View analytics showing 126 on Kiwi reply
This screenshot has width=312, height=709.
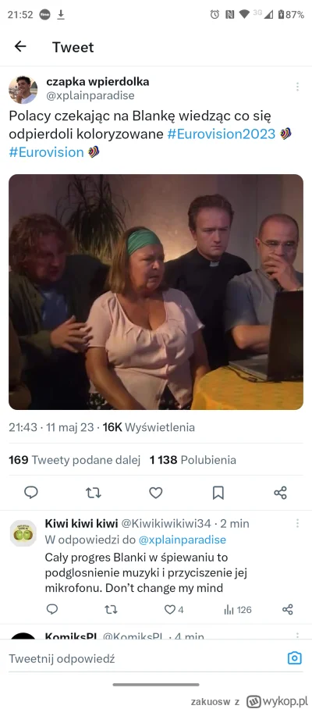point(237,610)
